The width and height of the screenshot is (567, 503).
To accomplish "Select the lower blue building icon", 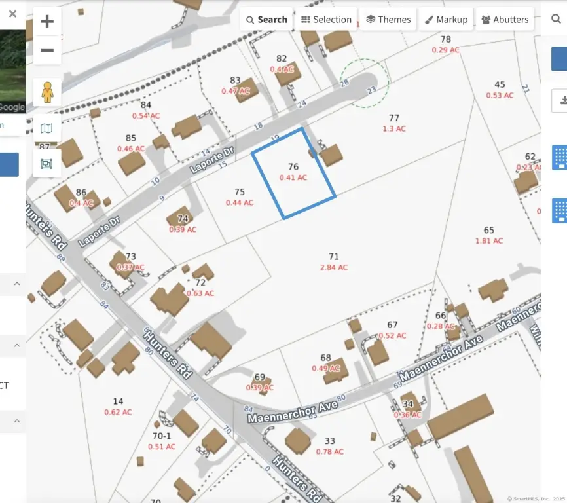I will pos(560,210).
